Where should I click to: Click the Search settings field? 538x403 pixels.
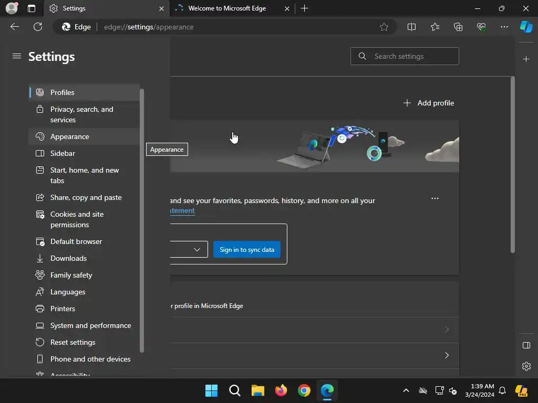tap(405, 56)
